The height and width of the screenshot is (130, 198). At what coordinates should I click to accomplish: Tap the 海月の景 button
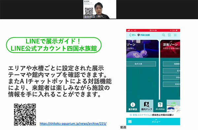coord(141,64)
